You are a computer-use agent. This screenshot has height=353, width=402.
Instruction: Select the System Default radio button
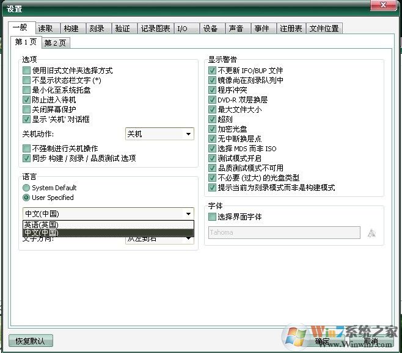tap(26, 188)
